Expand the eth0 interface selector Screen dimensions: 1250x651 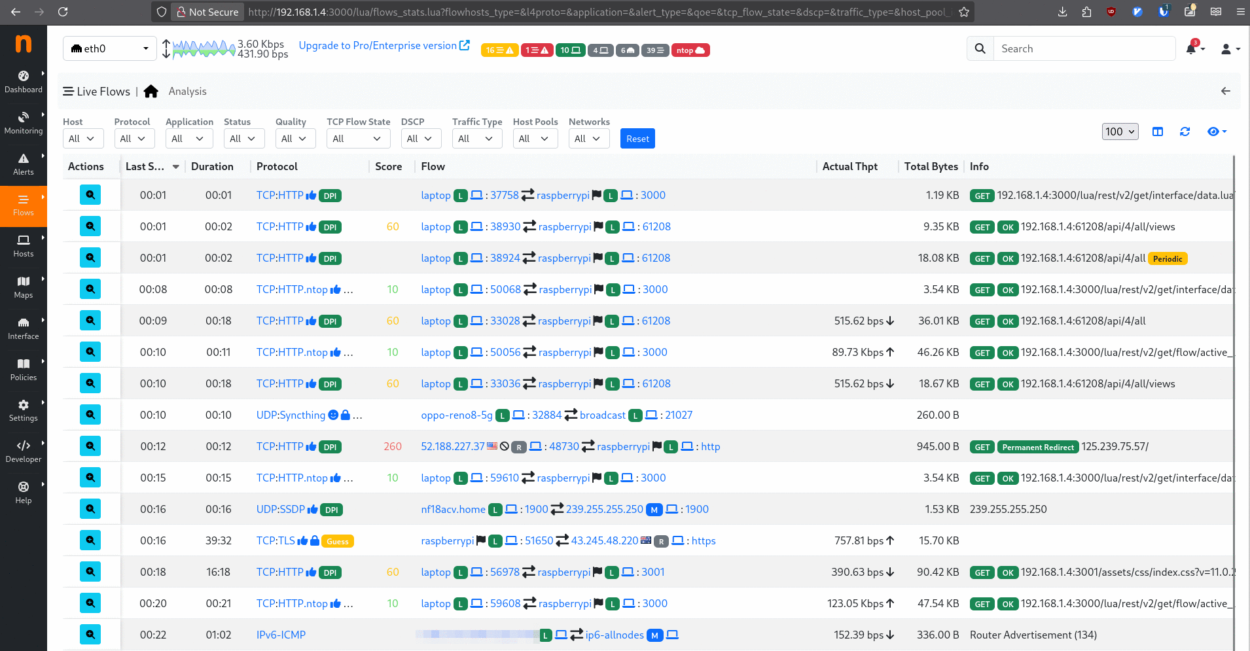[x=109, y=49]
